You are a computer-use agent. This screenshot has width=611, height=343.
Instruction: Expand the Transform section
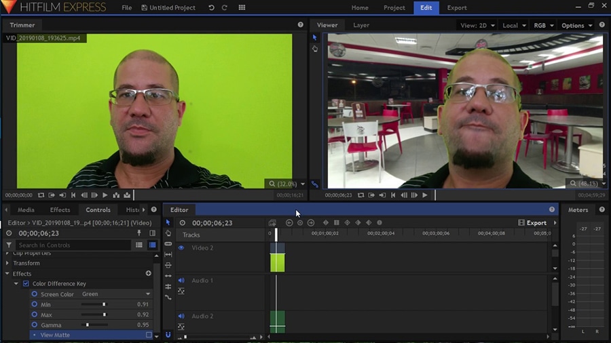(x=8, y=263)
